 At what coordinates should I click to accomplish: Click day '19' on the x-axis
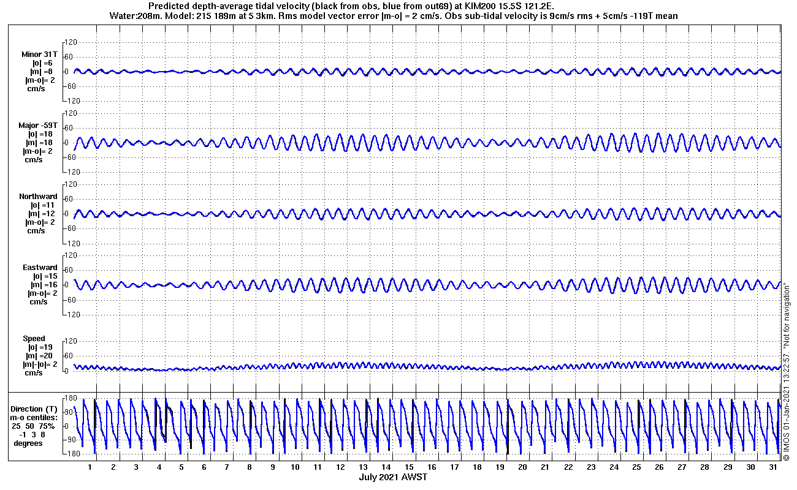(499, 467)
